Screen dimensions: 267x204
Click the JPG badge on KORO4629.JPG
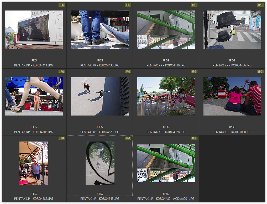(x=128, y=72)
